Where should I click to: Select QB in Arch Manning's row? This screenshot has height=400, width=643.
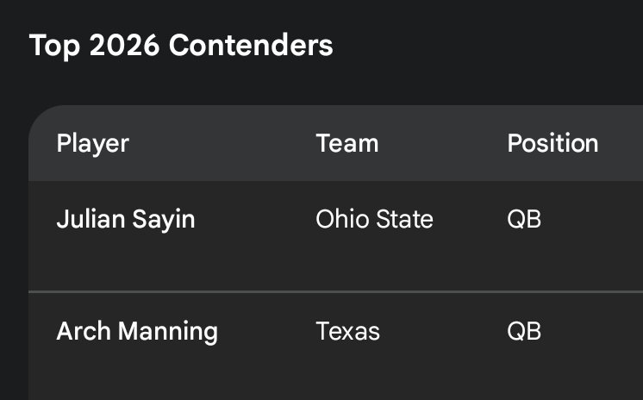524,331
